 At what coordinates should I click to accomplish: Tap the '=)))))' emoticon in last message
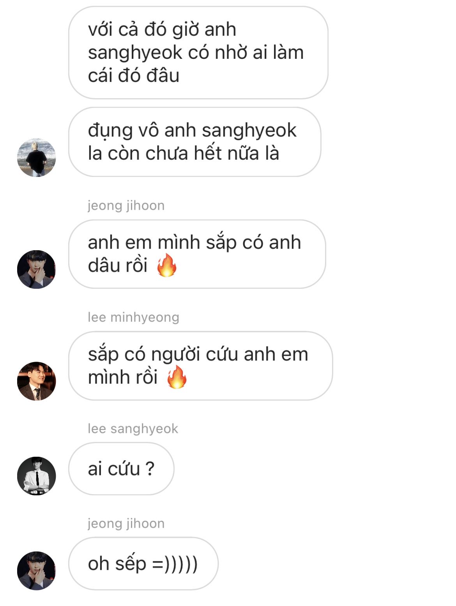175,564
